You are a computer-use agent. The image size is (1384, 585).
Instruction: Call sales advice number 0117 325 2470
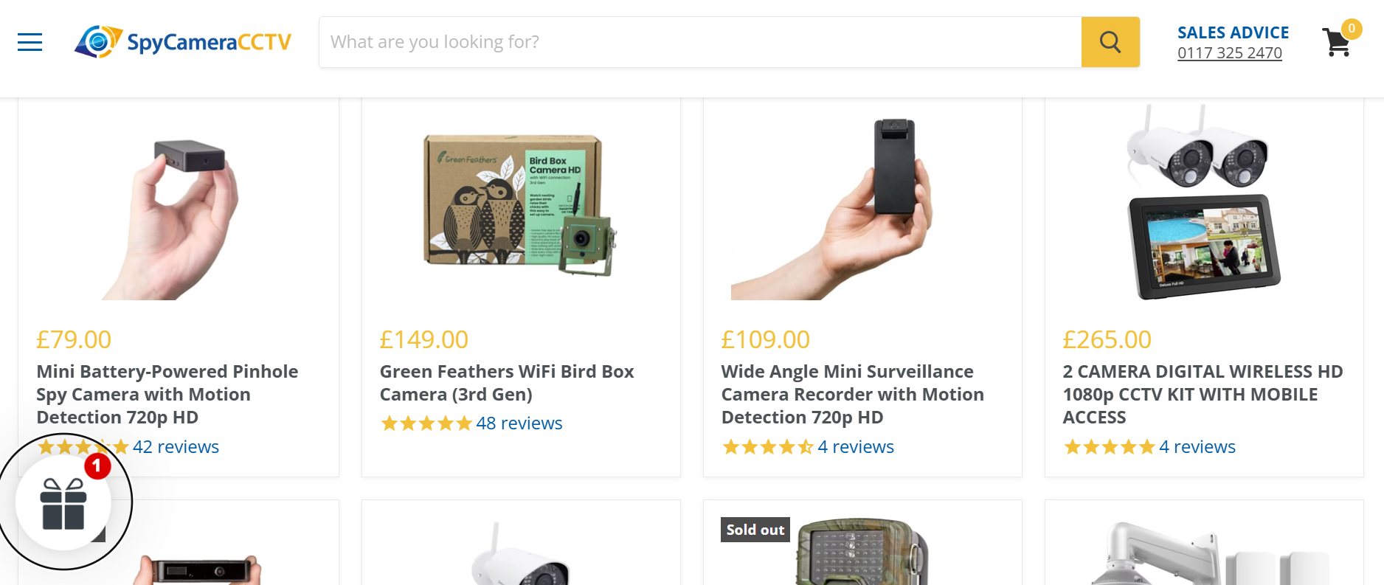tap(1229, 53)
